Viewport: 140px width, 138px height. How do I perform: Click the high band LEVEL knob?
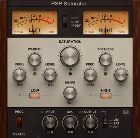[121, 75]
